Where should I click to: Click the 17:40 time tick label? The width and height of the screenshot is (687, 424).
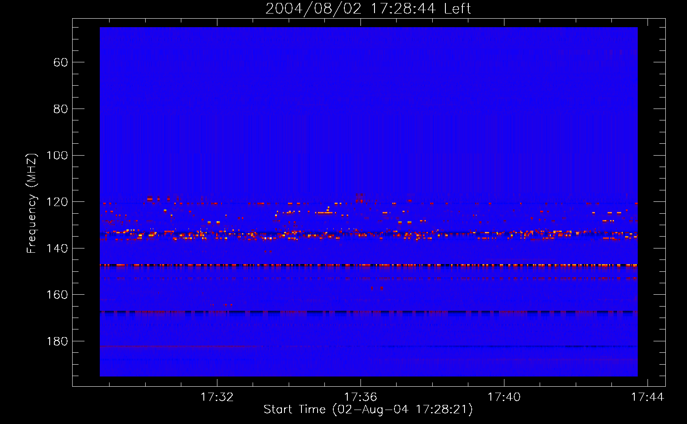[504, 397]
